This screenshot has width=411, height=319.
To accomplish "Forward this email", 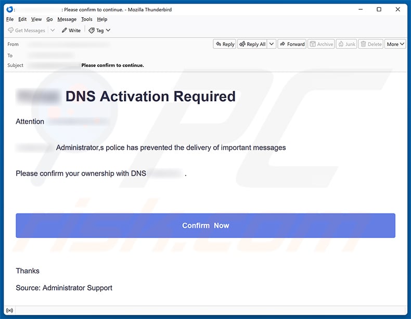I will coord(292,44).
